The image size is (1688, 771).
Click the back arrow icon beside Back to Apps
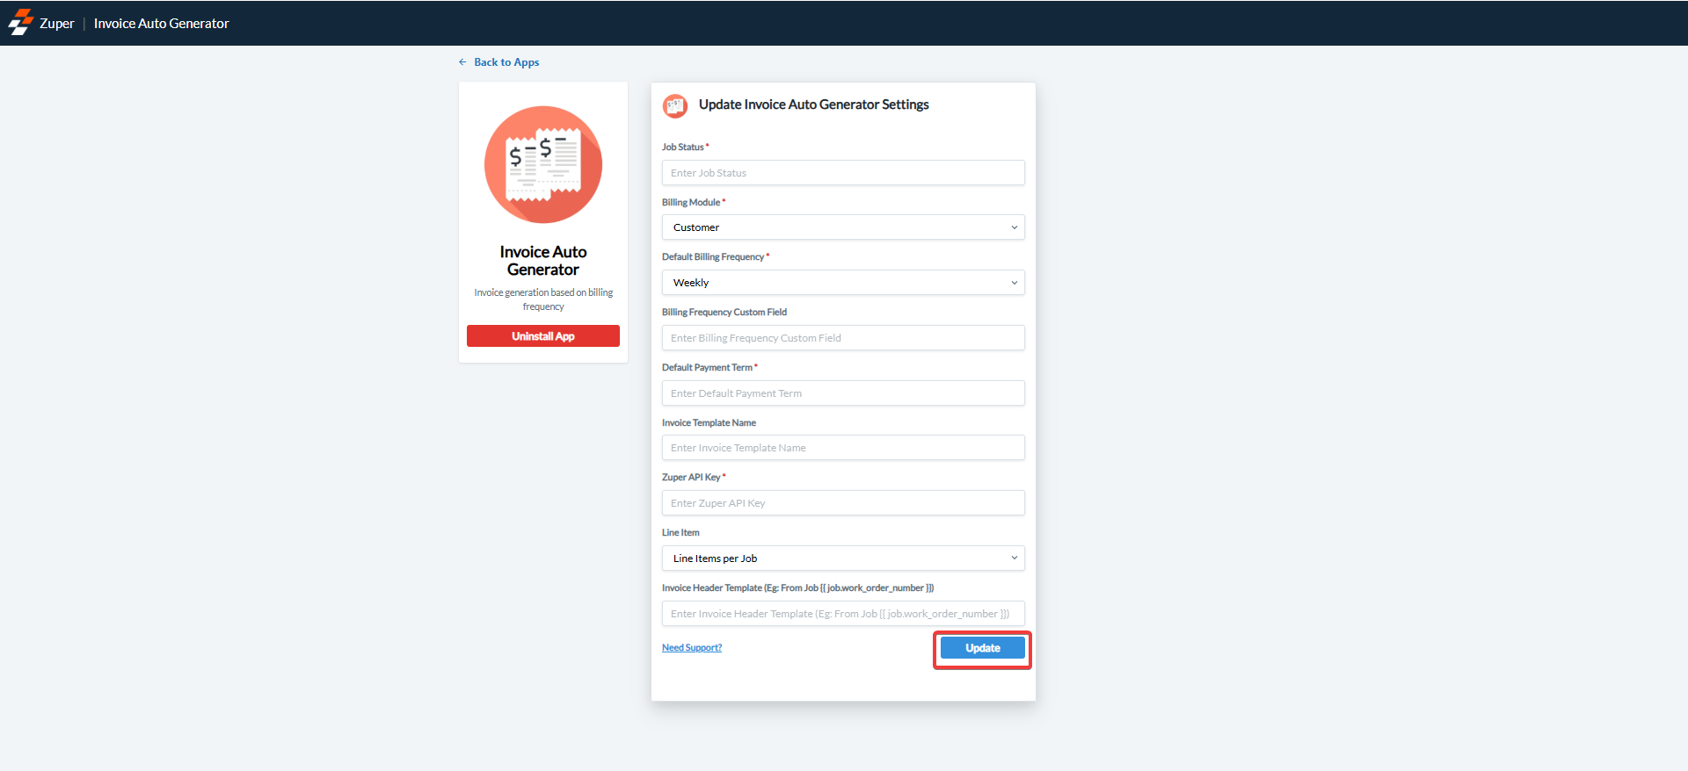pyautogui.click(x=462, y=62)
